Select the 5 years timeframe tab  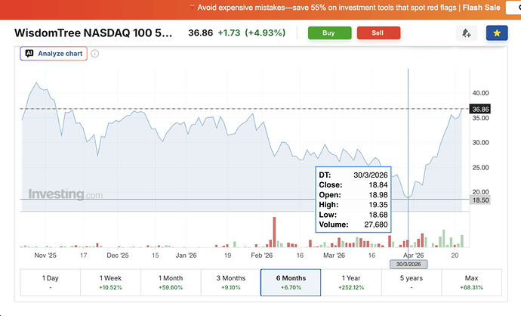coord(411,283)
